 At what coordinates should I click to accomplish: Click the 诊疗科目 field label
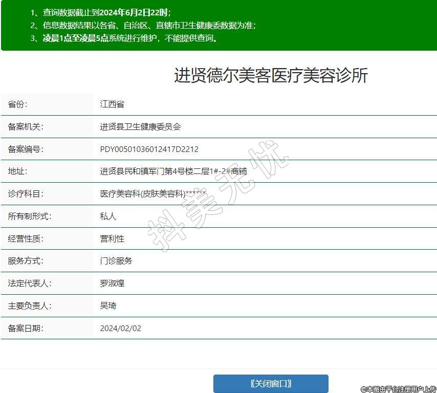click(x=26, y=194)
